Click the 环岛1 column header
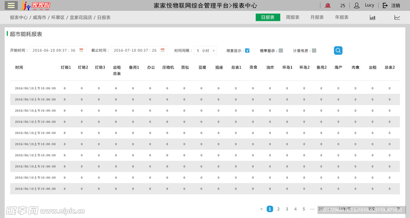Image resolution: width=410 pixels, height=218 pixels. pos(287,67)
